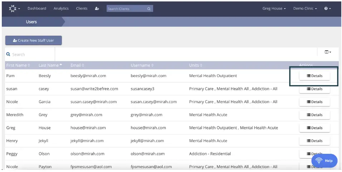
Task: Click Create New Staff User button
Action: 34,40
